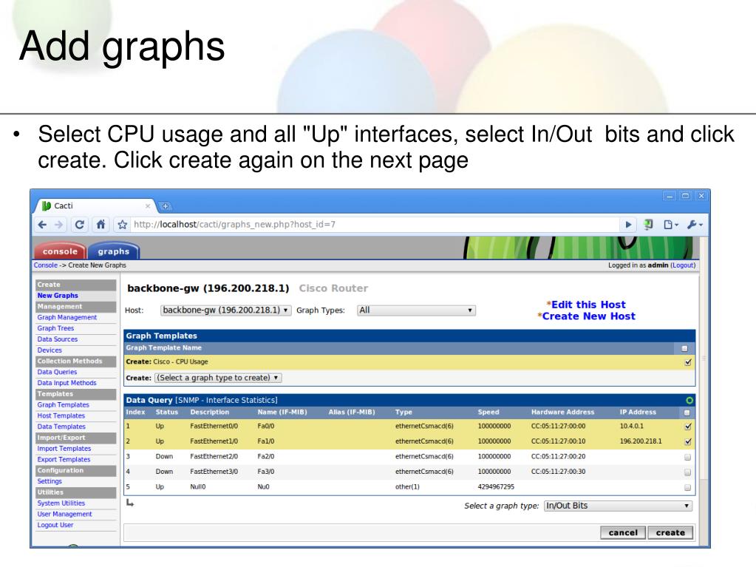Click Logout User in the sidebar
756x567 pixels.
(x=55, y=525)
